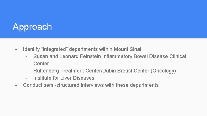Click the second top-level bullet dash
207x116 pixels.
(x=16, y=85)
